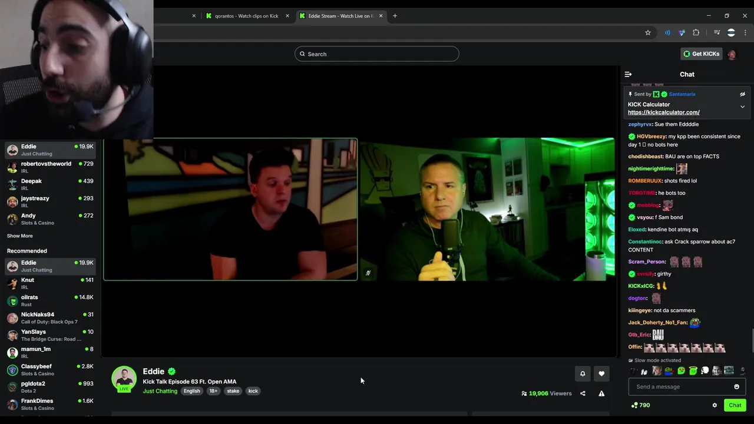The width and height of the screenshot is (754, 424).
Task: Click HGVbreezy username in chat
Action: tap(651, 137)
